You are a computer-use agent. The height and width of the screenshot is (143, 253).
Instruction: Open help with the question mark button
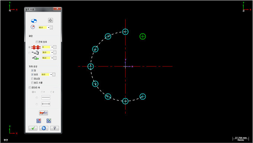coord(55,128)
